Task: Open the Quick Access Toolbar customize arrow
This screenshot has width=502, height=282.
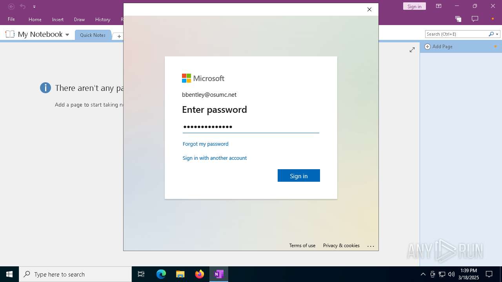Action: [34, 7]
